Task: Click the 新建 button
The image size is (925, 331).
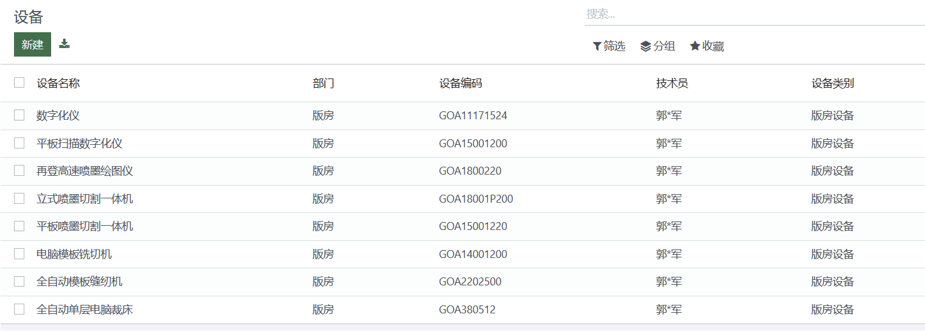Action: [32, 44]
